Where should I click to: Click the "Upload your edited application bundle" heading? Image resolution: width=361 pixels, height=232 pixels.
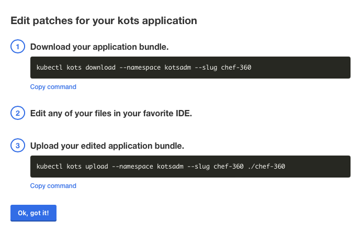tap(107, 146)
